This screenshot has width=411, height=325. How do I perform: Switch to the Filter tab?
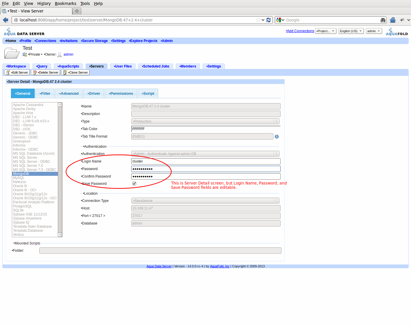tap(45, 94)
